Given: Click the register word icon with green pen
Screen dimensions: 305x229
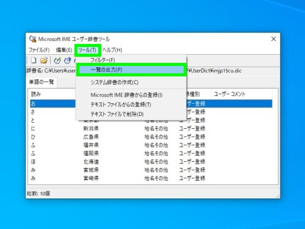Looking at the screenshot, I should click(57, 60).
